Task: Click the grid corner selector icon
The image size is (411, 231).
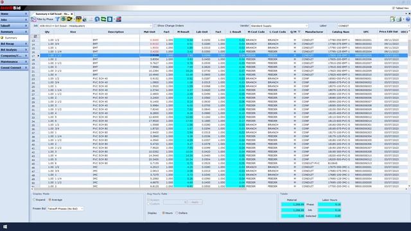Action: tap(35, 36)
